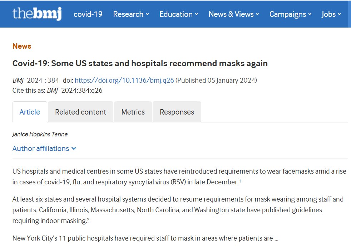Click the chevron arrow next to Research

[147, 15]
